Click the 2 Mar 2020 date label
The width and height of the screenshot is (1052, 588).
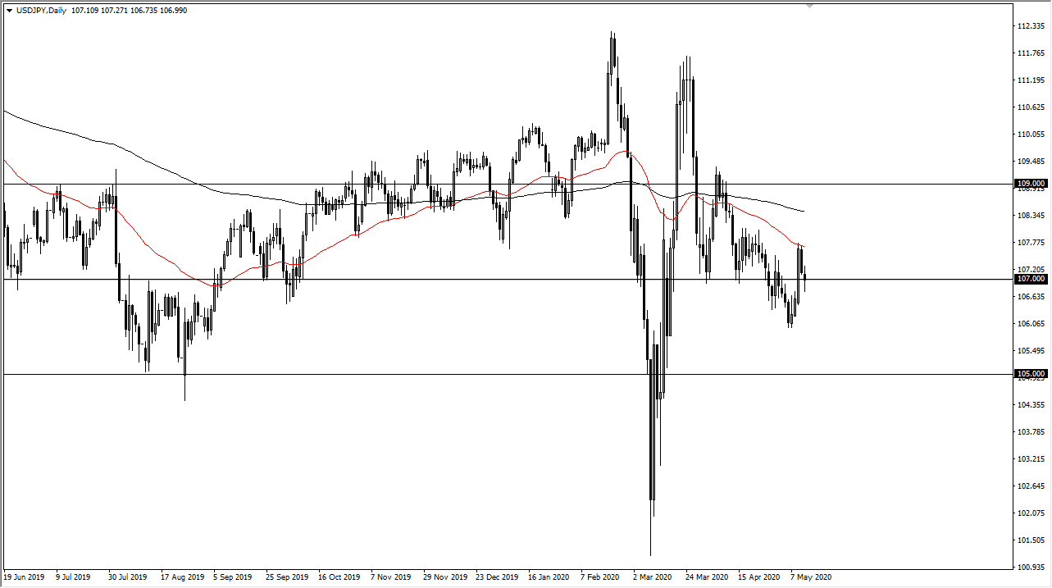[652, 577]
